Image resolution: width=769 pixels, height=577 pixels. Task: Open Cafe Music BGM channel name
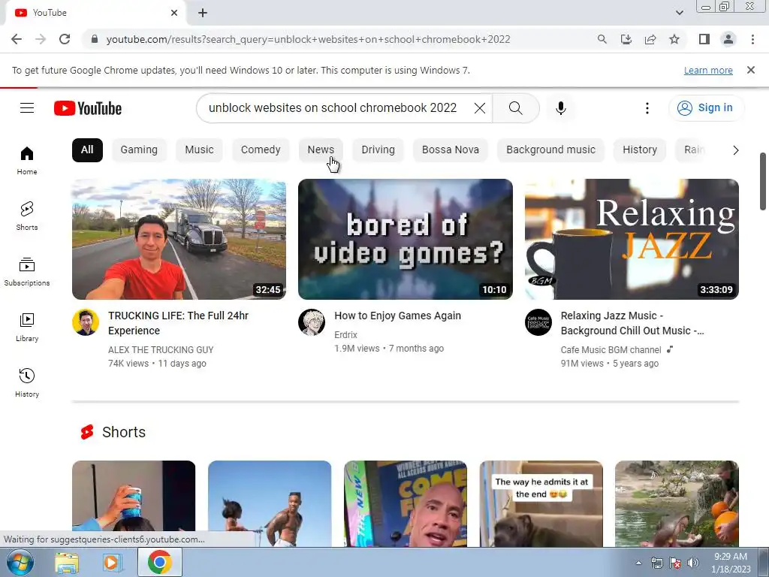[x=611, y=350]
